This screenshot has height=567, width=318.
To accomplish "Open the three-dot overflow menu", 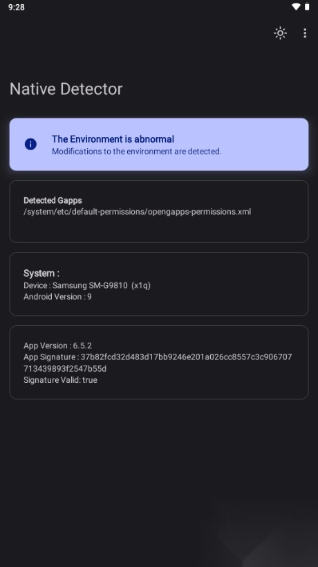I will tap(305, 33).
